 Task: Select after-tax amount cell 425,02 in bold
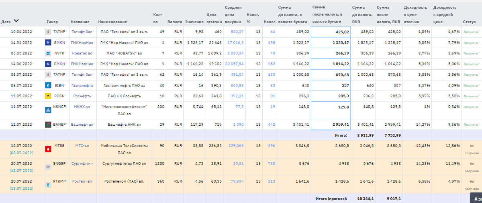click(x=331, y=32)
